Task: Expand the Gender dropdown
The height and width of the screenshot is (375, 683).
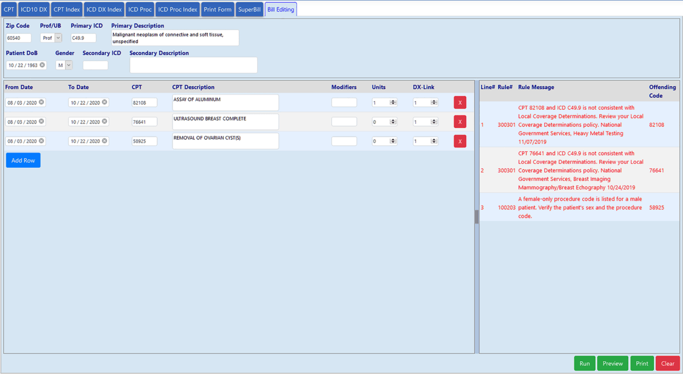Action: pyautogui.click(x=68, y=65)
